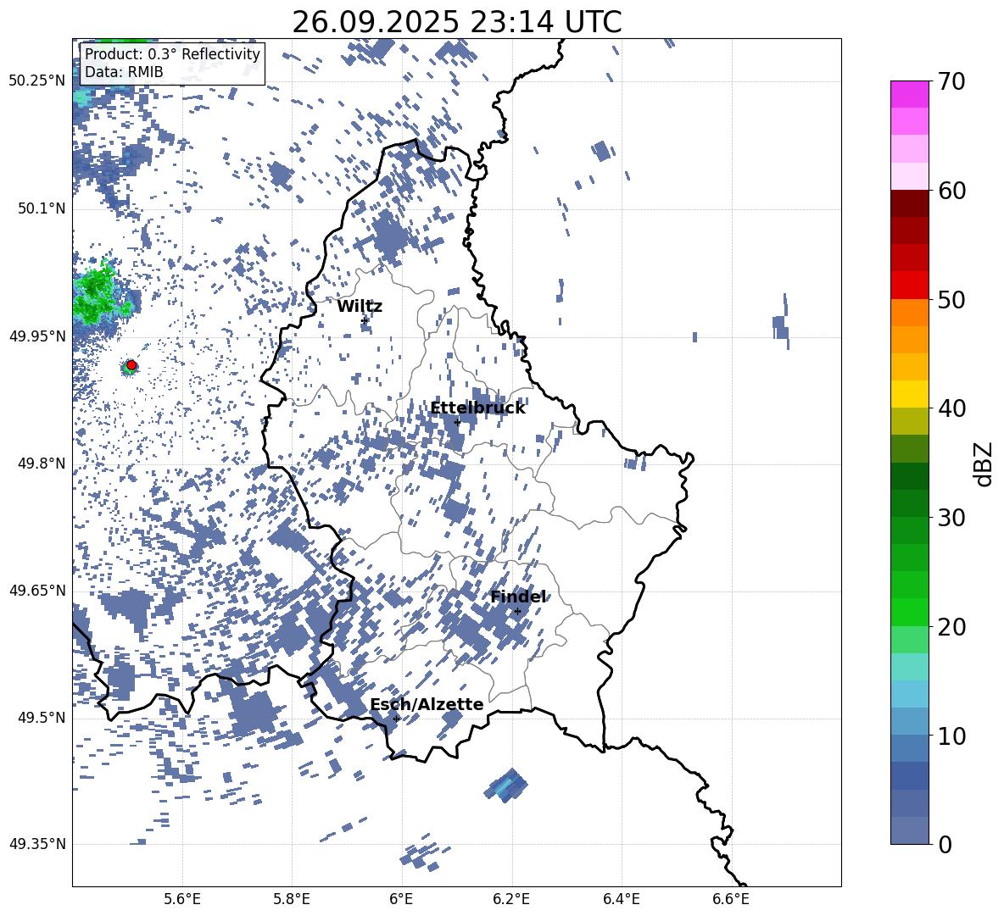1004x916 pixels.
Task: Click the 5.8°E longitude tick label
Action: pyautogui.click(x=292, y=899)
